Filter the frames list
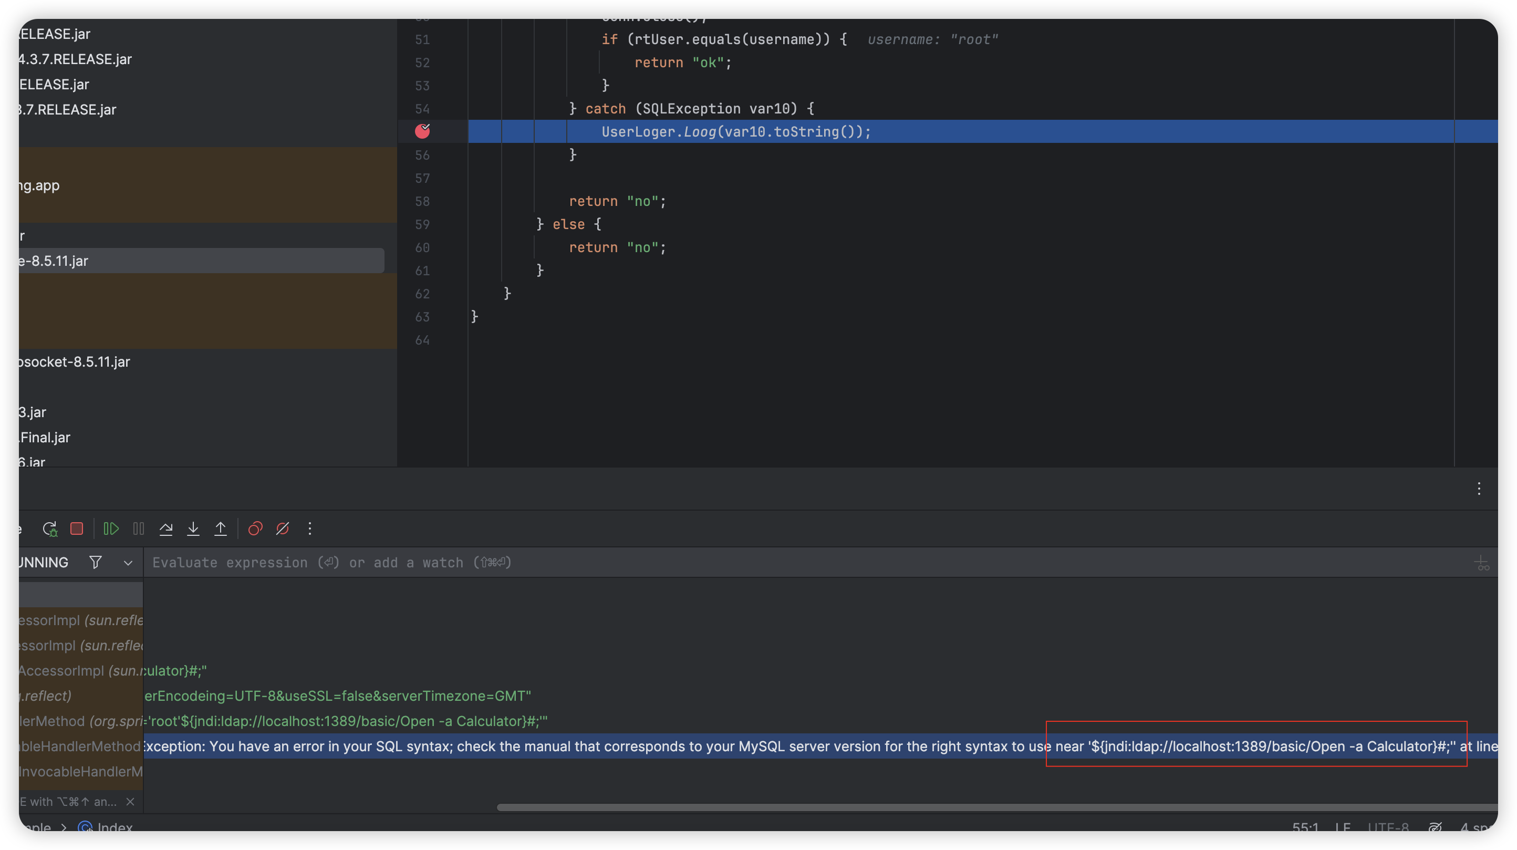This screenshot has width=1517, height=850. (96, 562)
